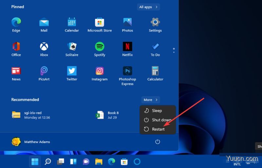Open Spotify from the pinned grid

tap(100, 49)
